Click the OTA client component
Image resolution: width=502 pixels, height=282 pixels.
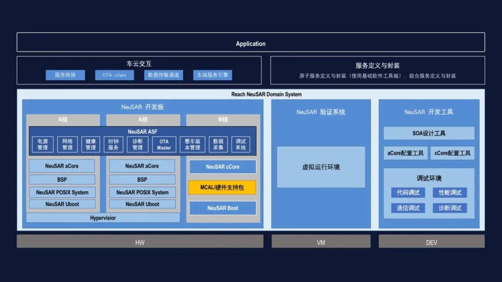point(114,75)
